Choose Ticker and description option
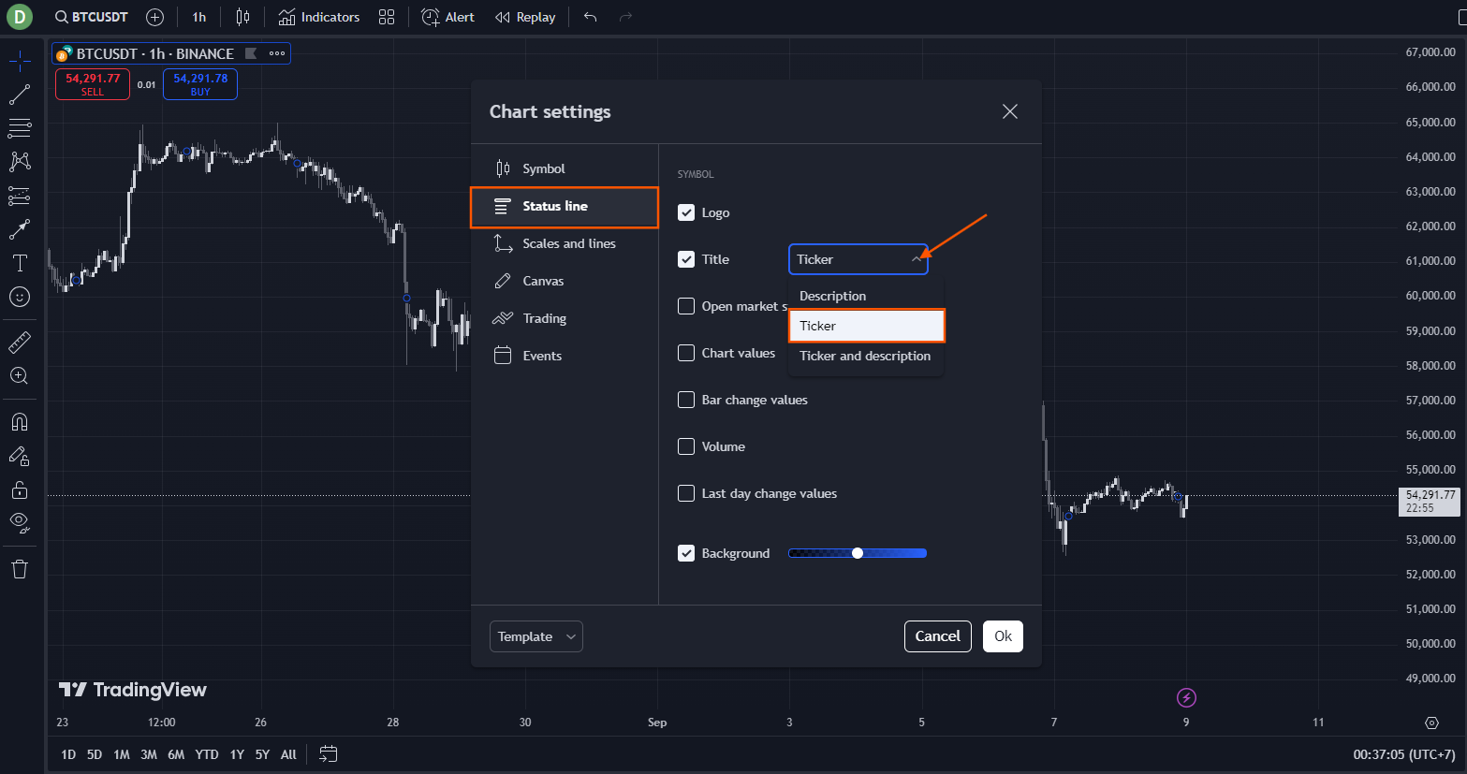Image resolution: width=1467 pixels, height=774 pixels. coord(867,356)
